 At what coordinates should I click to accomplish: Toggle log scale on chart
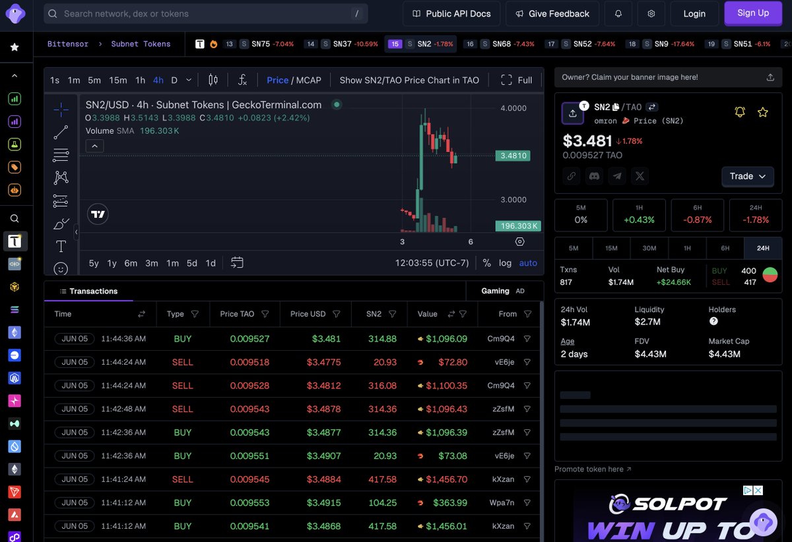pyautogui.click(x=505, y=263)
